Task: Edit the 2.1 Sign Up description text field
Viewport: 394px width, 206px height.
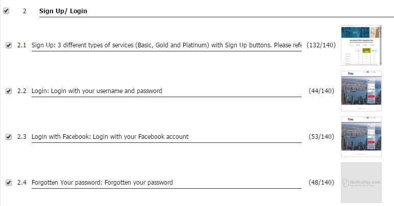Action: (166, 46)
